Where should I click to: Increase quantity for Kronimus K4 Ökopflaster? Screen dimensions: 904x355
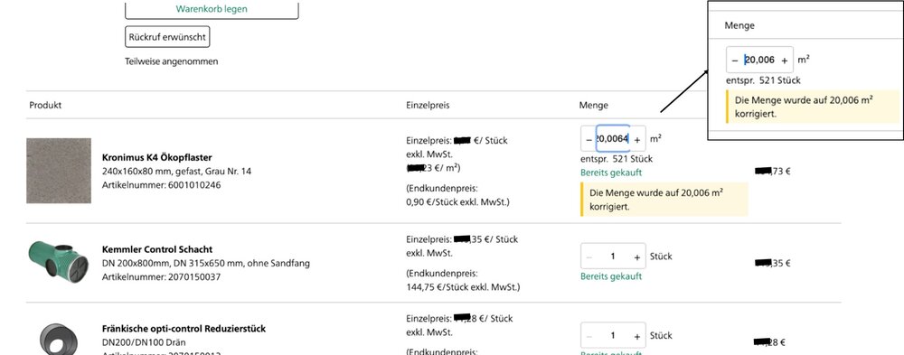pyautogui.click(x=637, y=139)
